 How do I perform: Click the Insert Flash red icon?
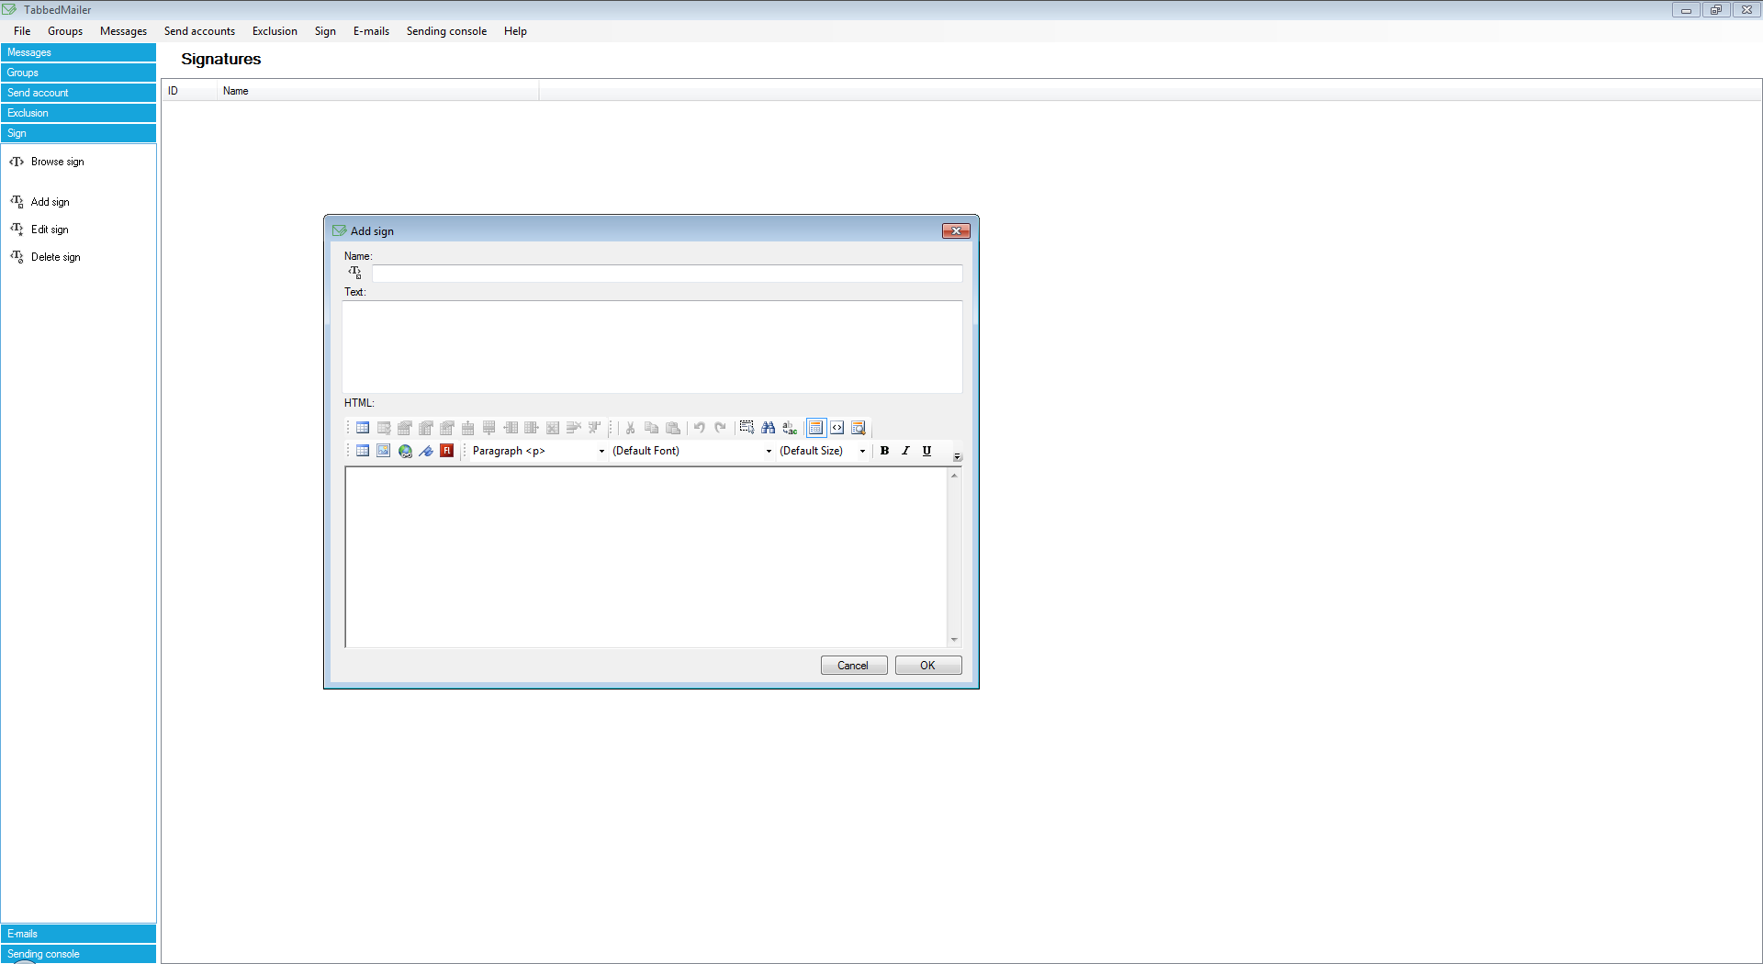(x=447, y=451)
